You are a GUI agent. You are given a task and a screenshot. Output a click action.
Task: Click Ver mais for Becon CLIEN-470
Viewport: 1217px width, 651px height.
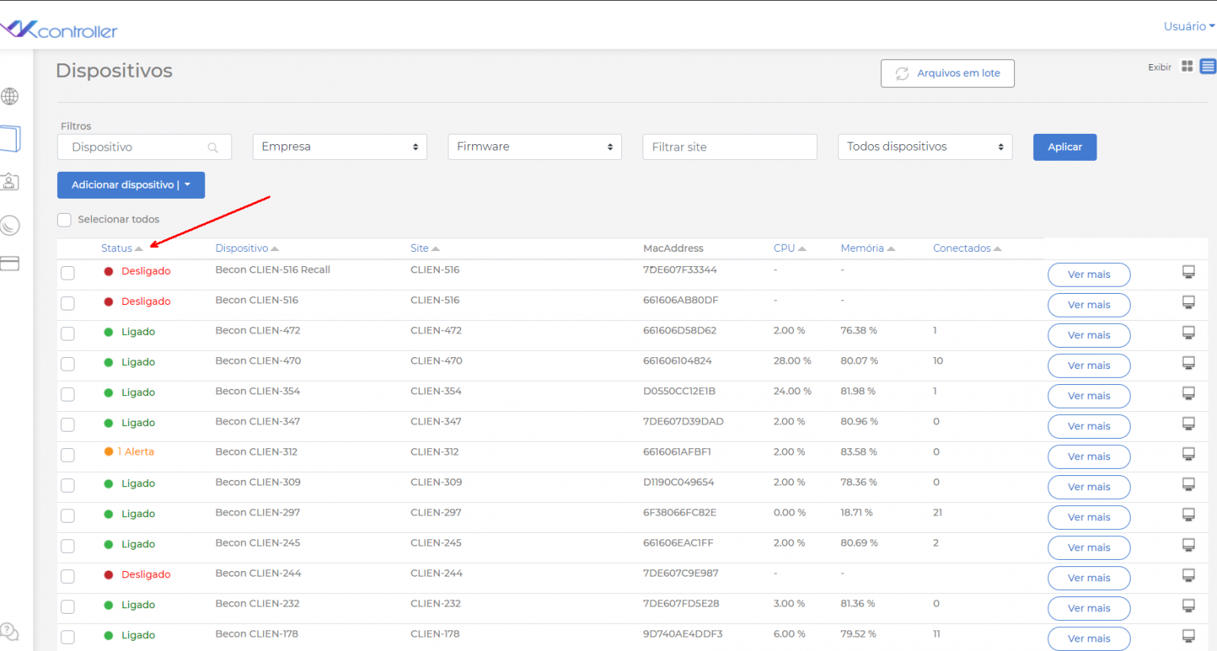[x=1089, y=366]
